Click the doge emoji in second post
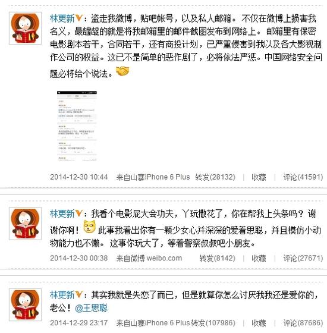327x333 pixels. click(x=90, y=227)
